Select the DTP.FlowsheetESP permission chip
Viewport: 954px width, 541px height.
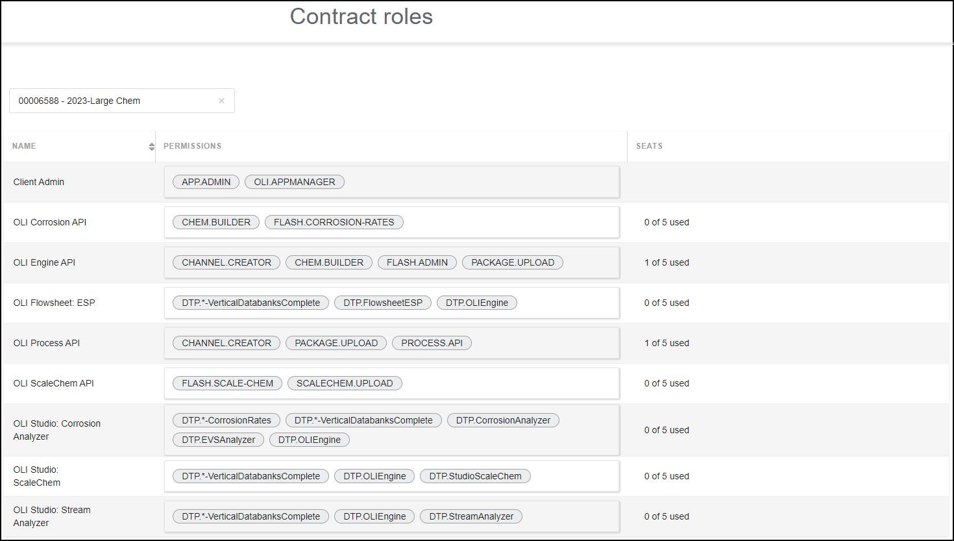click(x=382, y=303)
